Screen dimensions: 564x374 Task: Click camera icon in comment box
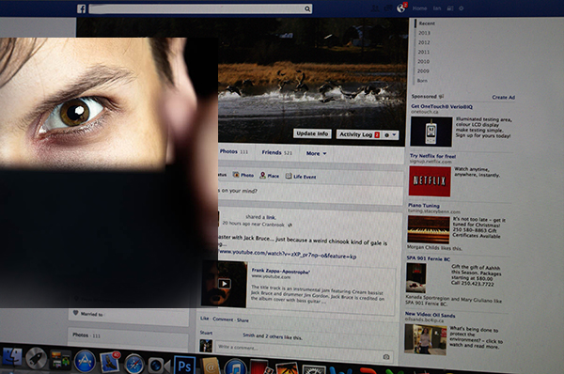coord(386,357)
